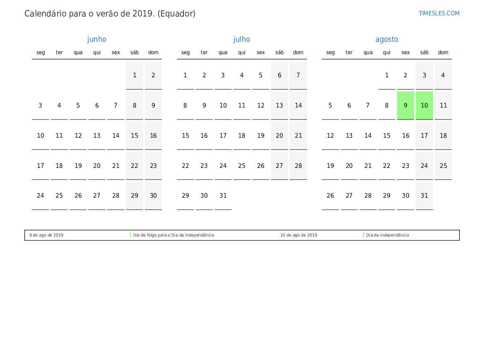The height and width of the screenshot is (342, 484).
Task: Click 'Dia de folga para o Dia da Independência'
Action: point(173,235)
